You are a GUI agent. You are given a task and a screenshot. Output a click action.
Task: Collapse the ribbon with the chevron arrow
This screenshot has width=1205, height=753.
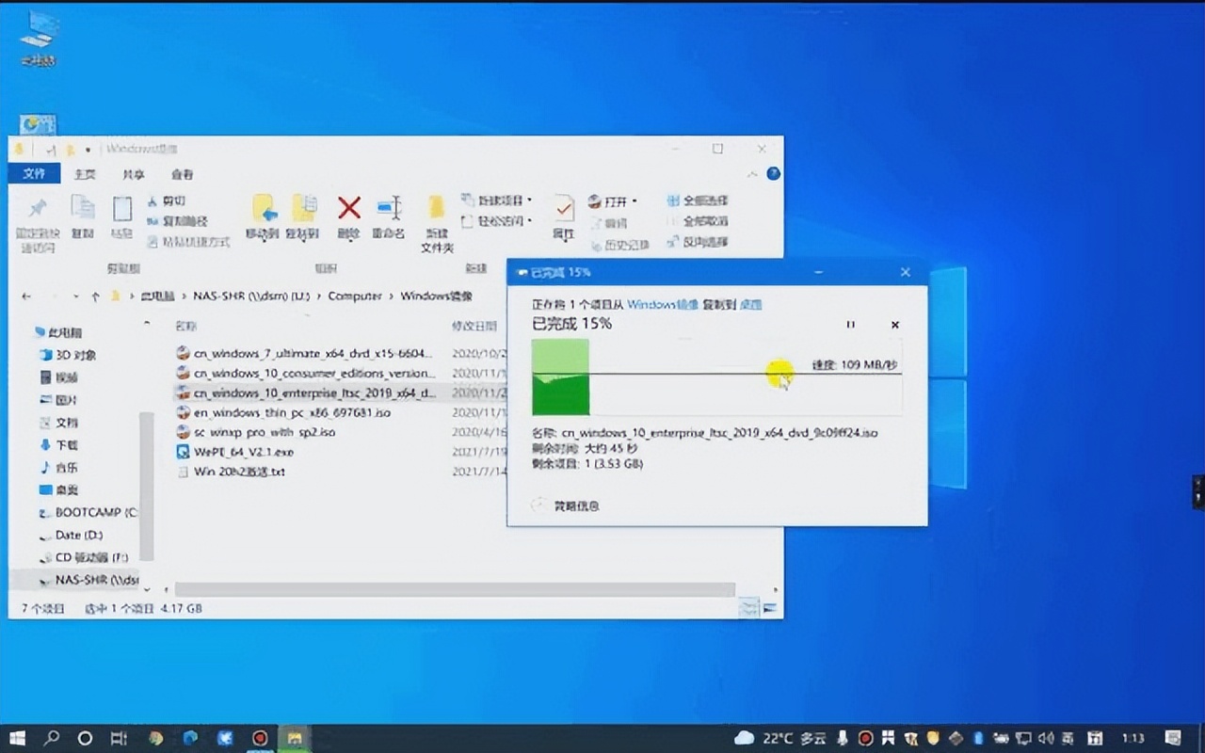[x=751, y=175]
